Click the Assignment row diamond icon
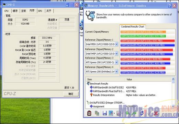The width and height of the screenshot is (179, 124). pos(91,106)
